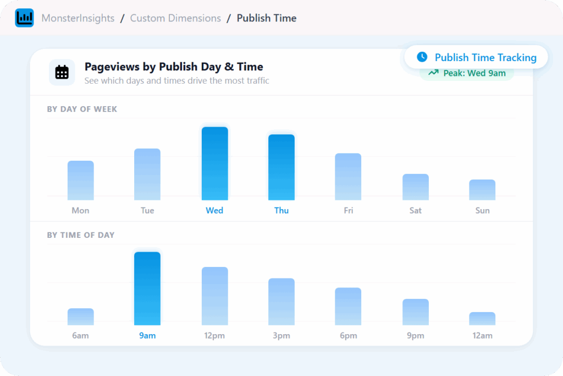Viewport: 563px width, 376px height.
Task: Click the highlighted Thursday bar
Action: click(x=281, y=167)
